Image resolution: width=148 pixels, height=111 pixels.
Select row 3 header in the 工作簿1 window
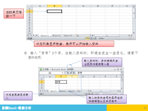click(42, 85)
